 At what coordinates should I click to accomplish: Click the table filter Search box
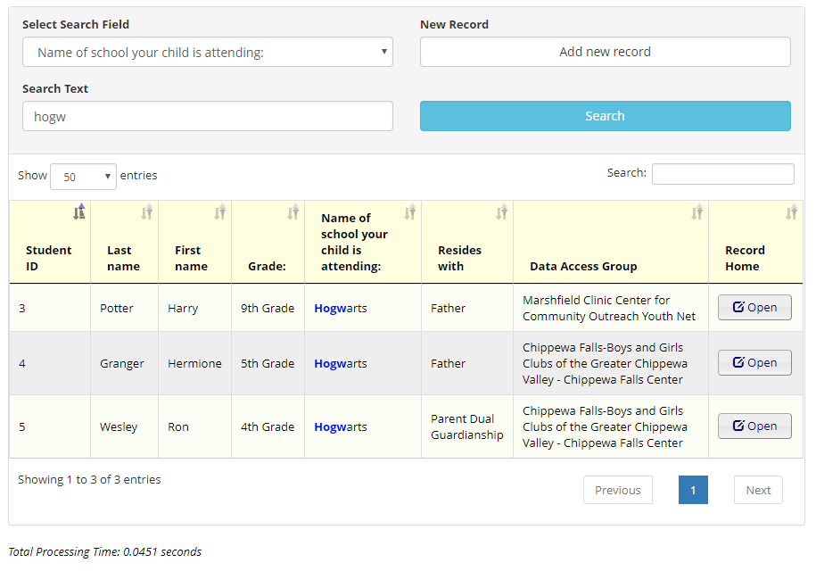723,174
